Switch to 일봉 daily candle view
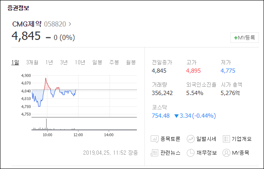264x169 pixels. pos(97,62)
